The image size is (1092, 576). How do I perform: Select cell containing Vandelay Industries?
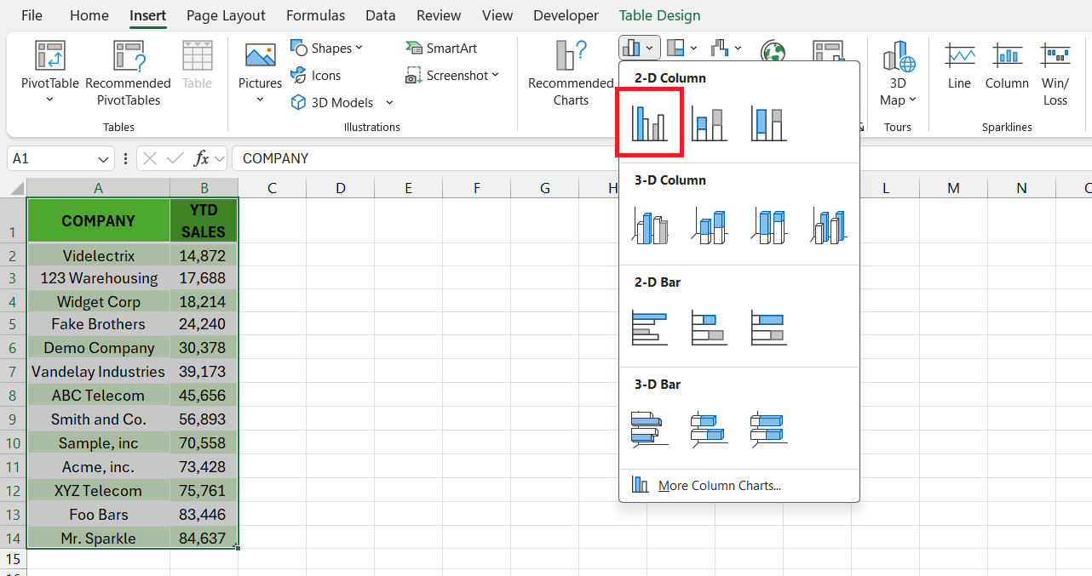98,372
